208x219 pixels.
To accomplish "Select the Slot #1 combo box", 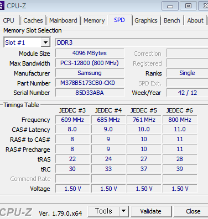I will [27, 42].
